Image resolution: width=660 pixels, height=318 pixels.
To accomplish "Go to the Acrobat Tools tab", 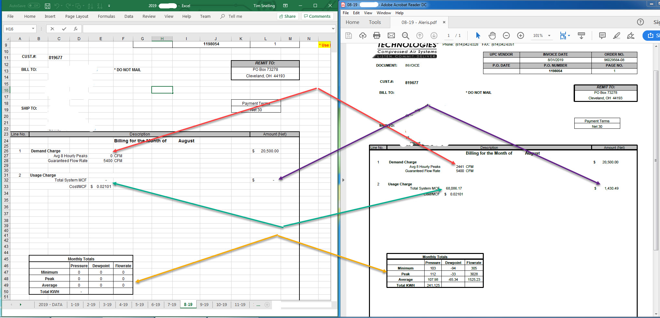I will pos(375,22).
